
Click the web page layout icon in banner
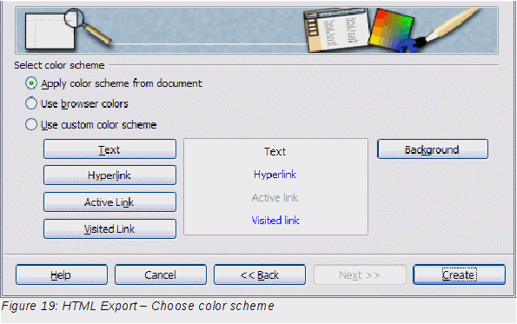coord(336,31)
